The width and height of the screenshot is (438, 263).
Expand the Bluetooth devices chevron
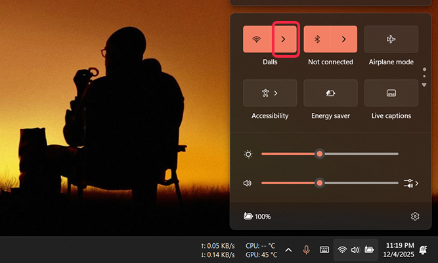point(344,39)
